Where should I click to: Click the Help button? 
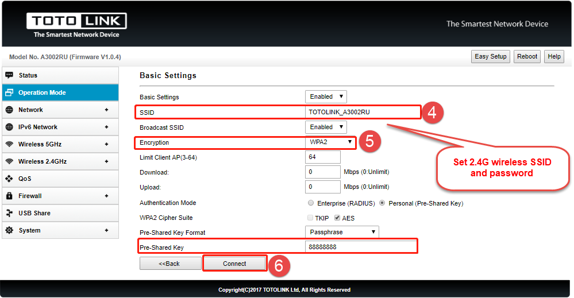554,56
